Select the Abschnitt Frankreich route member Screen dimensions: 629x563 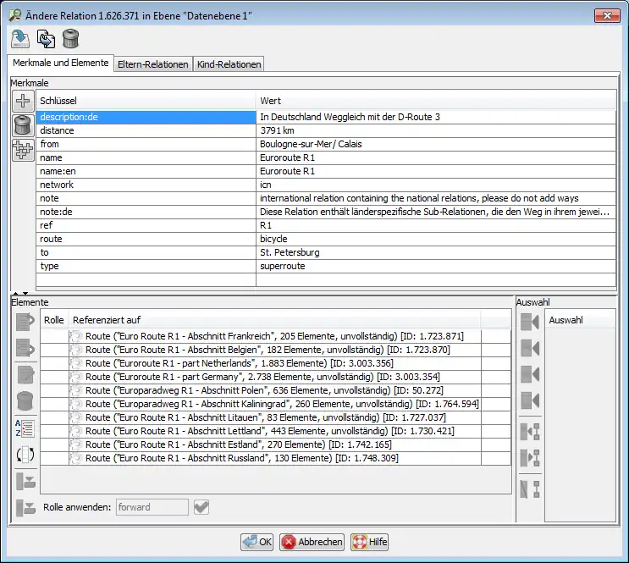[275, 336]
